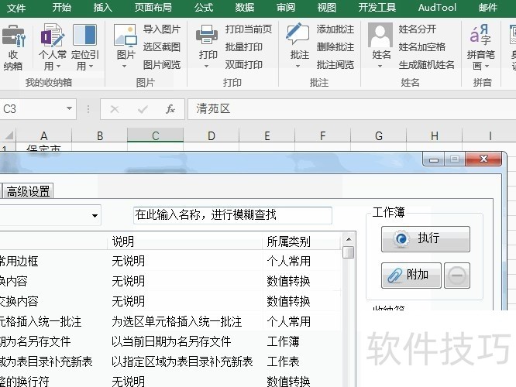Screen dimensions: 516x387
Task: Switch to the 开发工具 ribbon tab
Action: pyautogui.click(x=377, y=8)
